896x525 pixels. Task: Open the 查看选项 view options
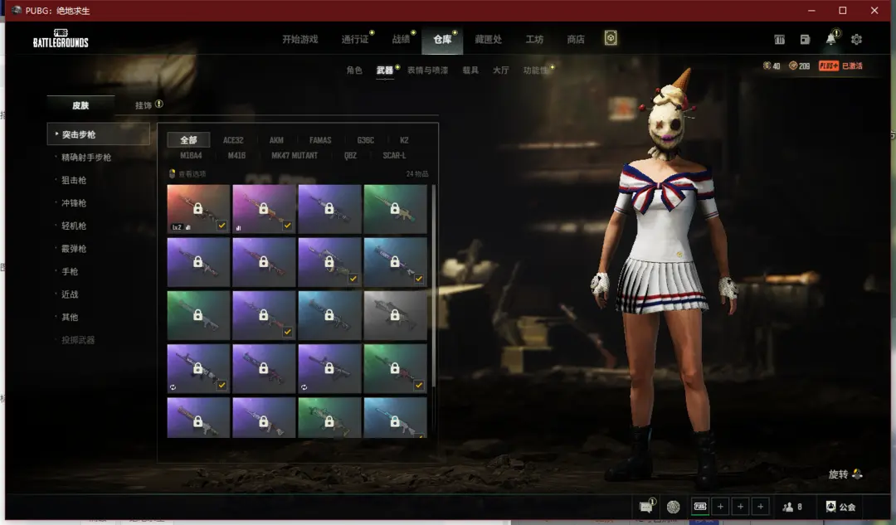click(x=187, y=174)
